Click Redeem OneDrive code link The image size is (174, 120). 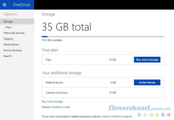(56, 107)
